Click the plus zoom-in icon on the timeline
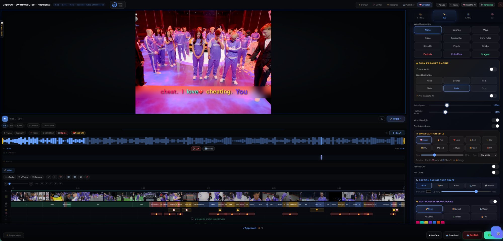The width and height of the screenshot is (503, 241). click(x=31, y=184)
